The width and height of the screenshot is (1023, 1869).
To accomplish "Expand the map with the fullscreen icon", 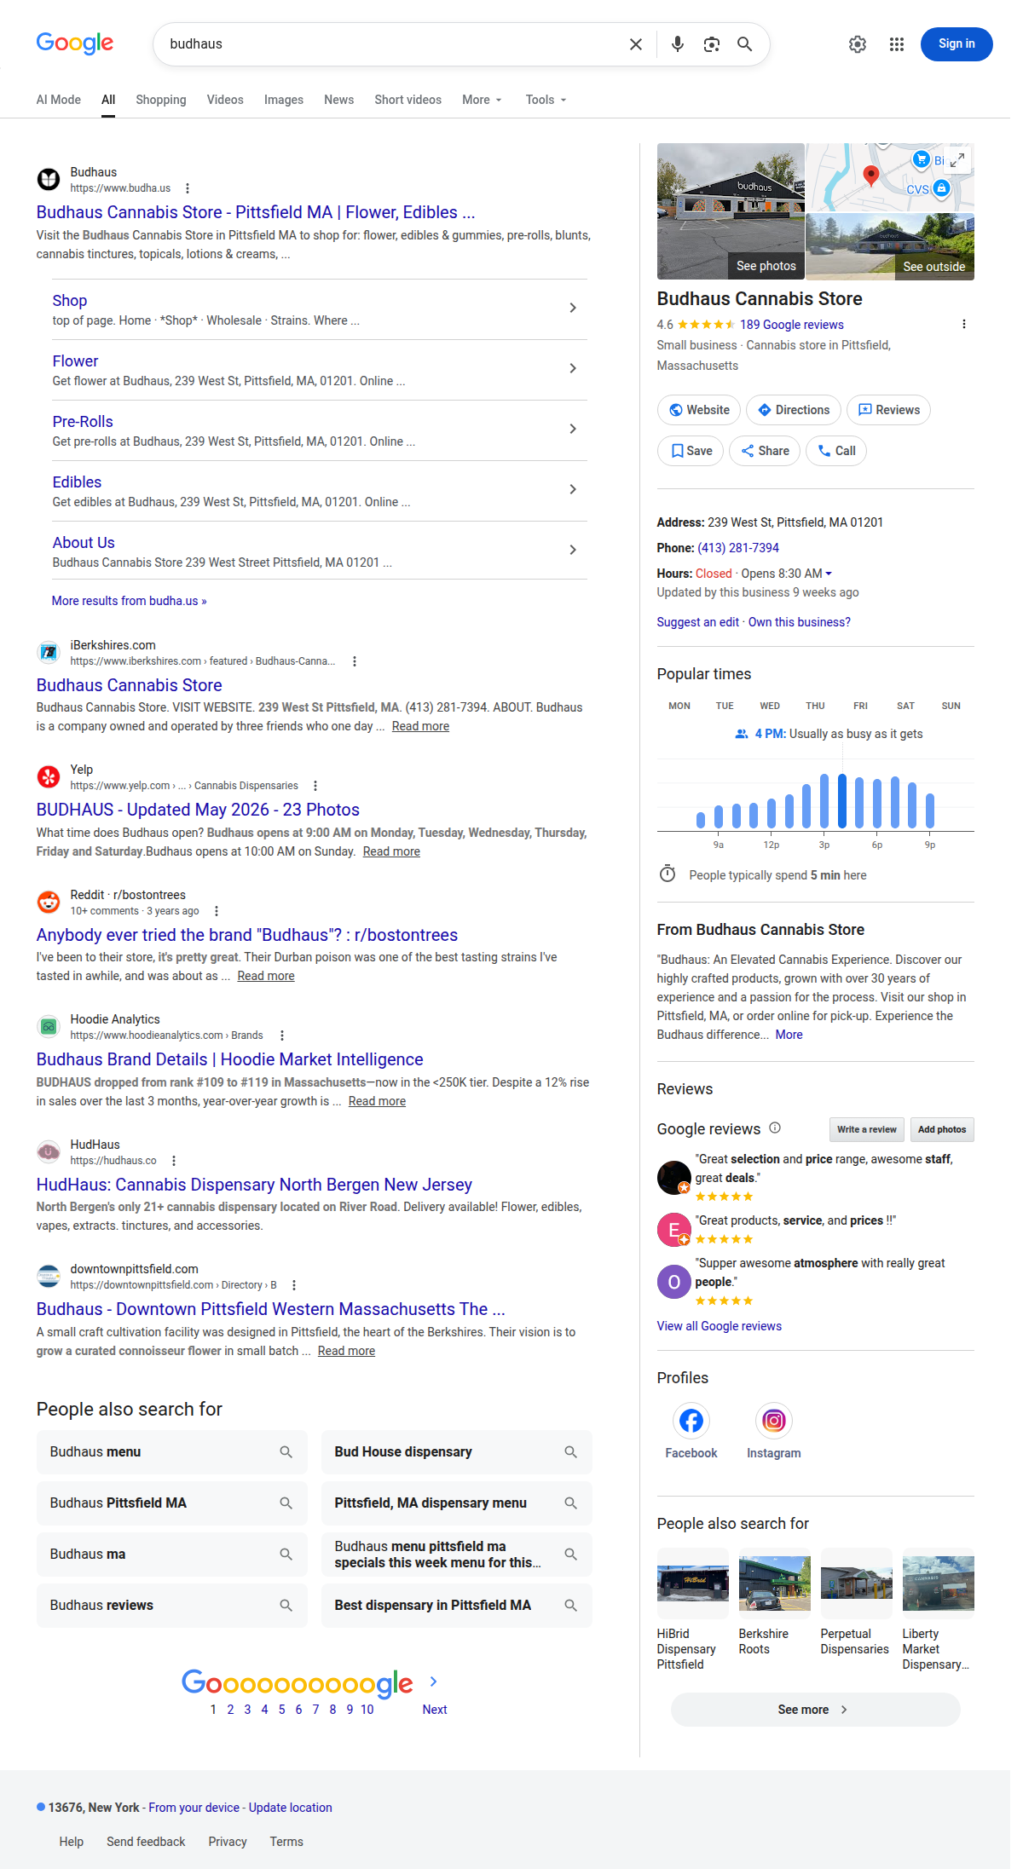I will 957,160.
